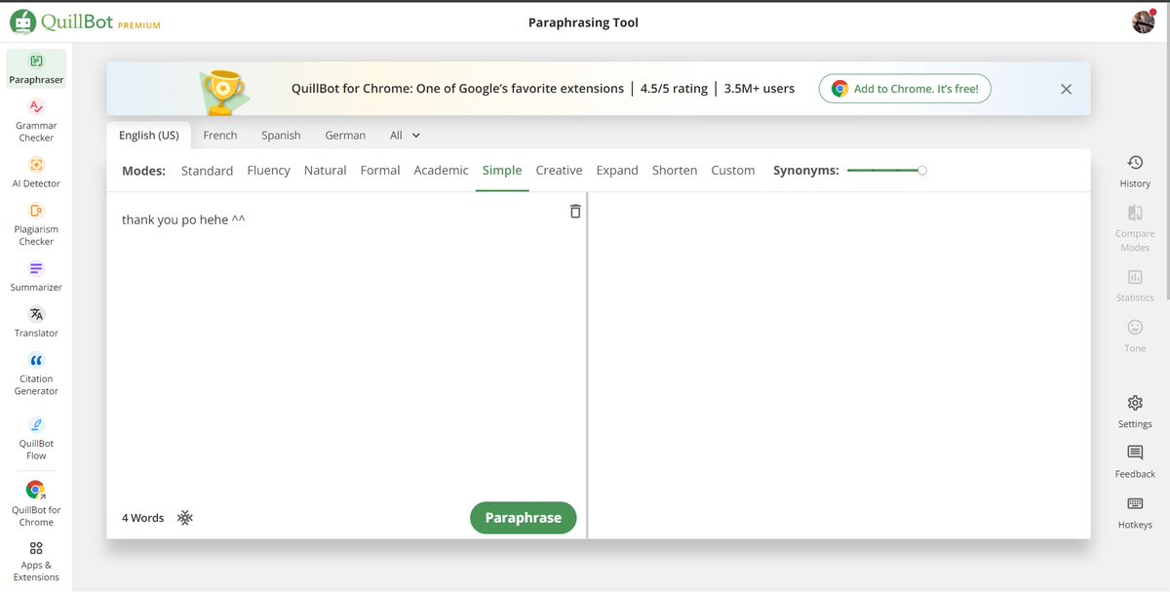Viewport: 1170px width, 592px height.
Task: Switch to Formal mode
Action: pyautogui.click(x=380, y=170)
